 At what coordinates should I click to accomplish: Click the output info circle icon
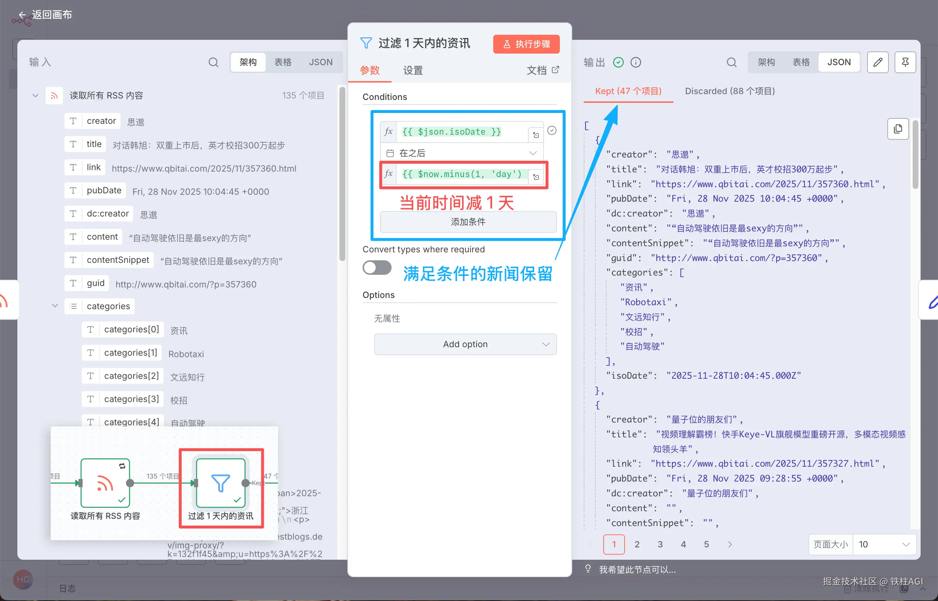pos(636,62)
